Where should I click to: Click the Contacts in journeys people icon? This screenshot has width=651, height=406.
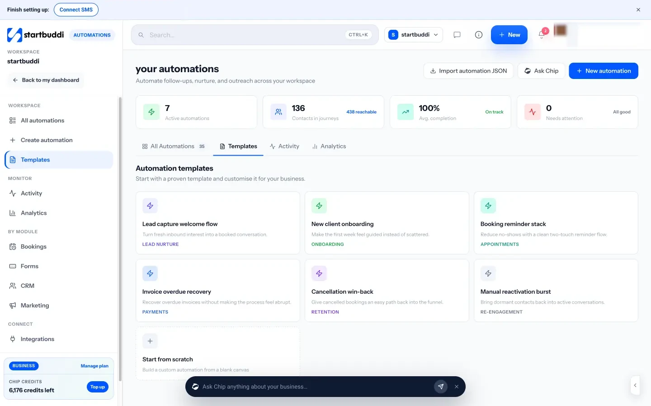pos(278,112)
